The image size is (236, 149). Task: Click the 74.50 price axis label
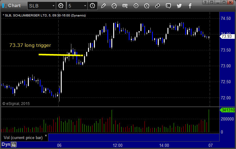(226, 18)
